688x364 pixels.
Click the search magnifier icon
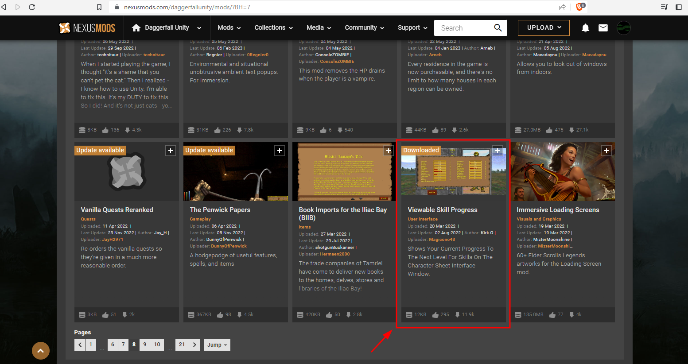coord(498,28)
